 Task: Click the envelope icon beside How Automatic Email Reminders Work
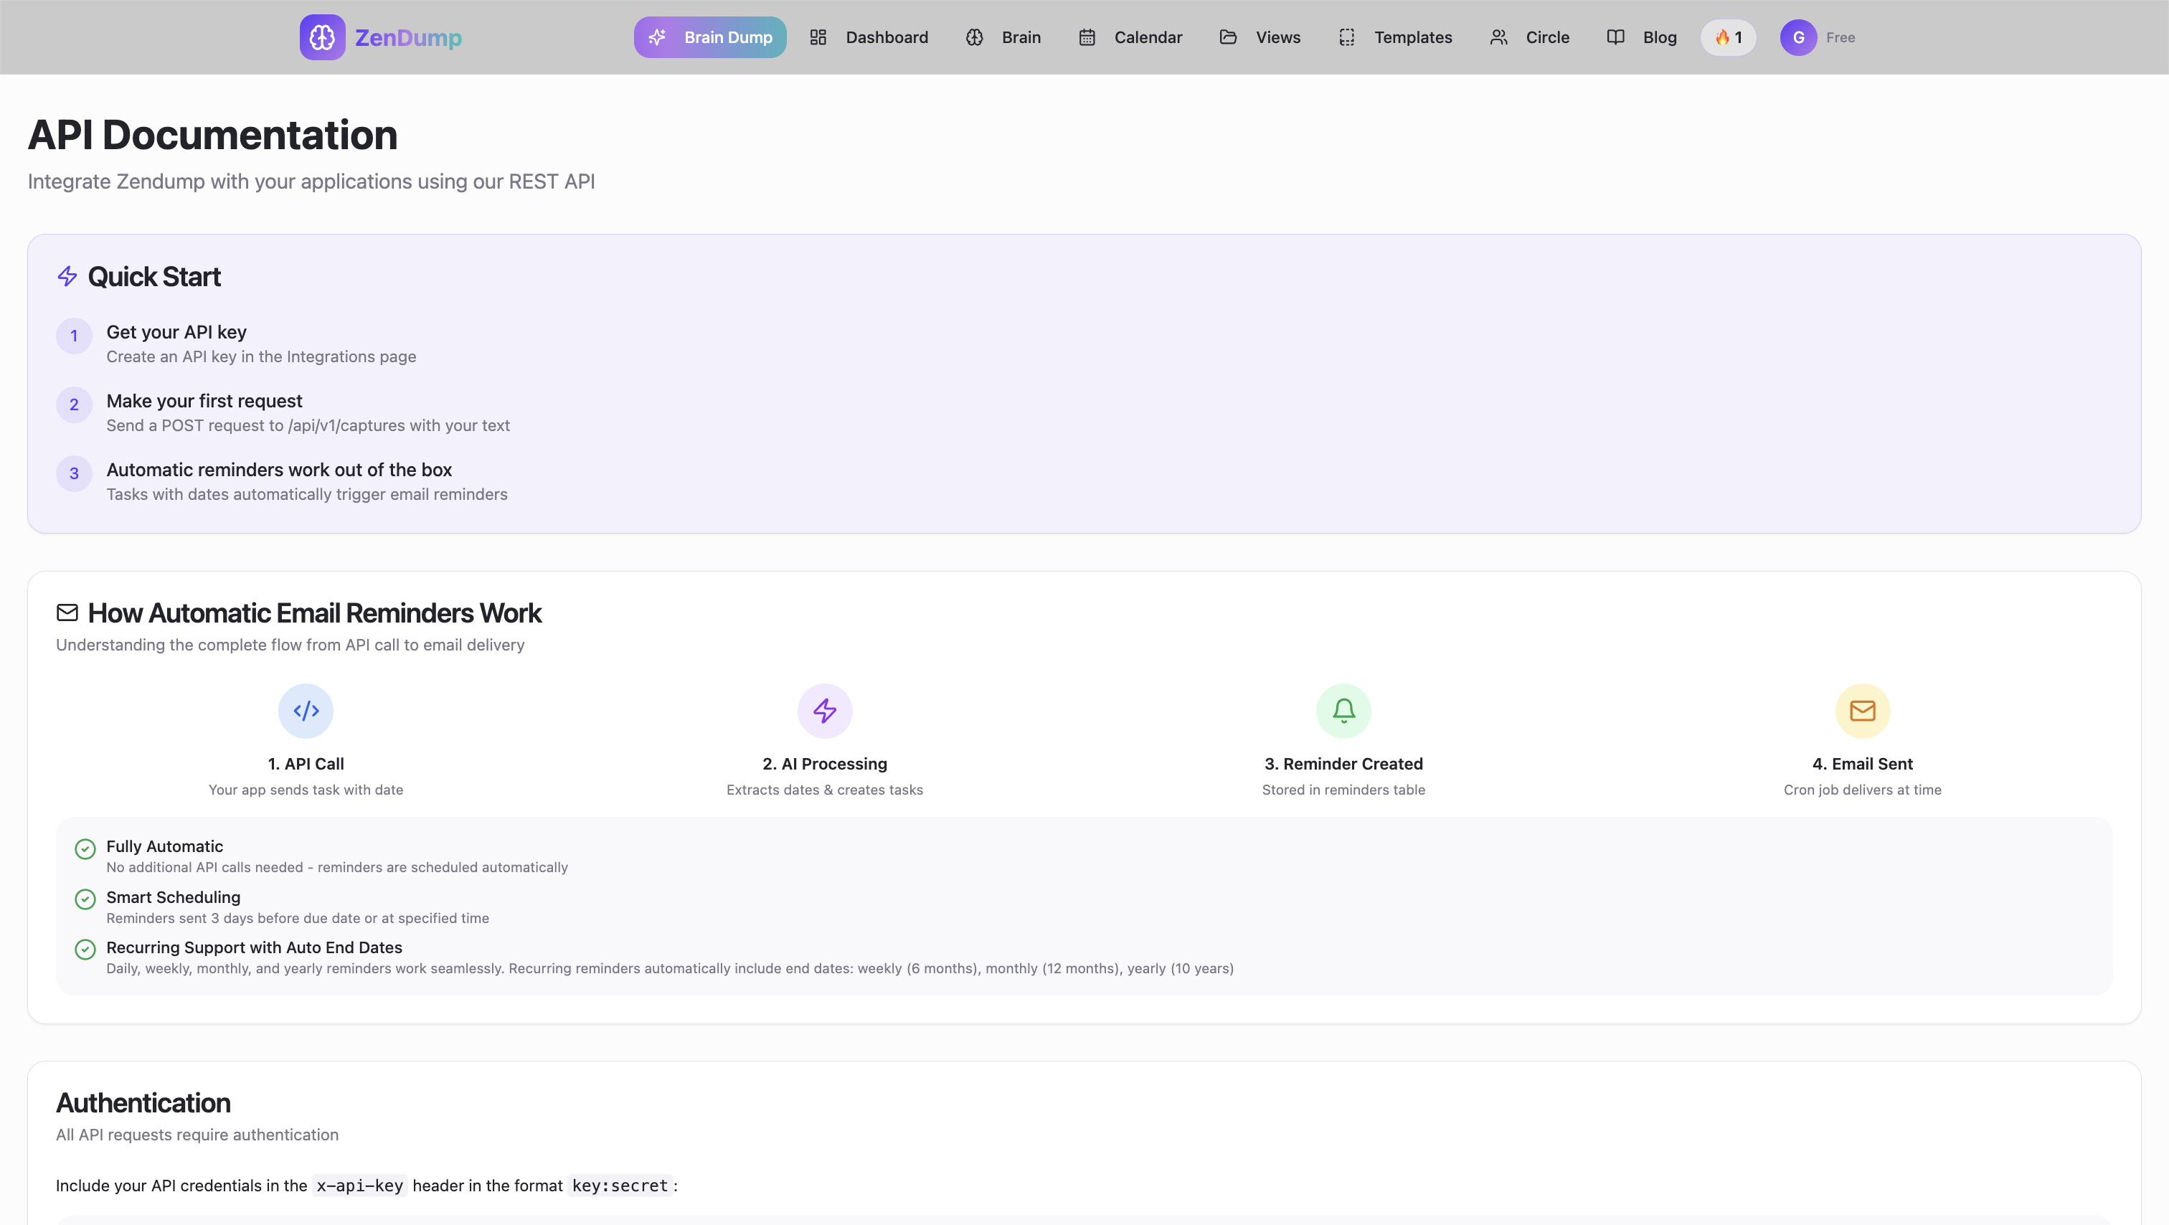pos(67,613)
